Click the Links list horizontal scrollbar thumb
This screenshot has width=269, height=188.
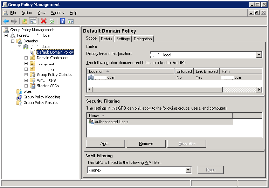pos(158,89)
